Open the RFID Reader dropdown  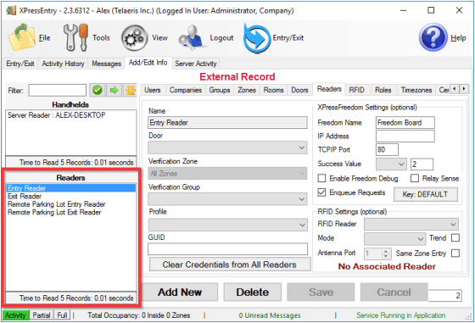coord(411,225)
